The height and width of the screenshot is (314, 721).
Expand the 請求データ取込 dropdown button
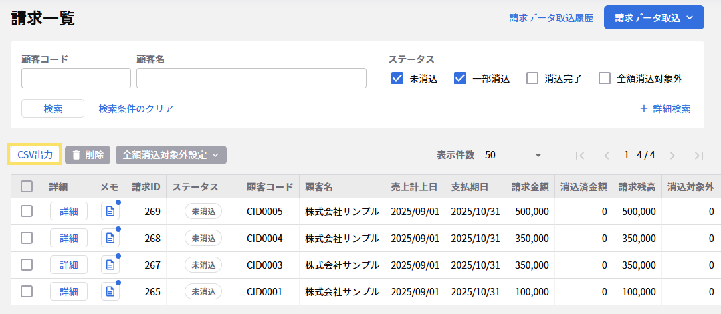(653, 18)
